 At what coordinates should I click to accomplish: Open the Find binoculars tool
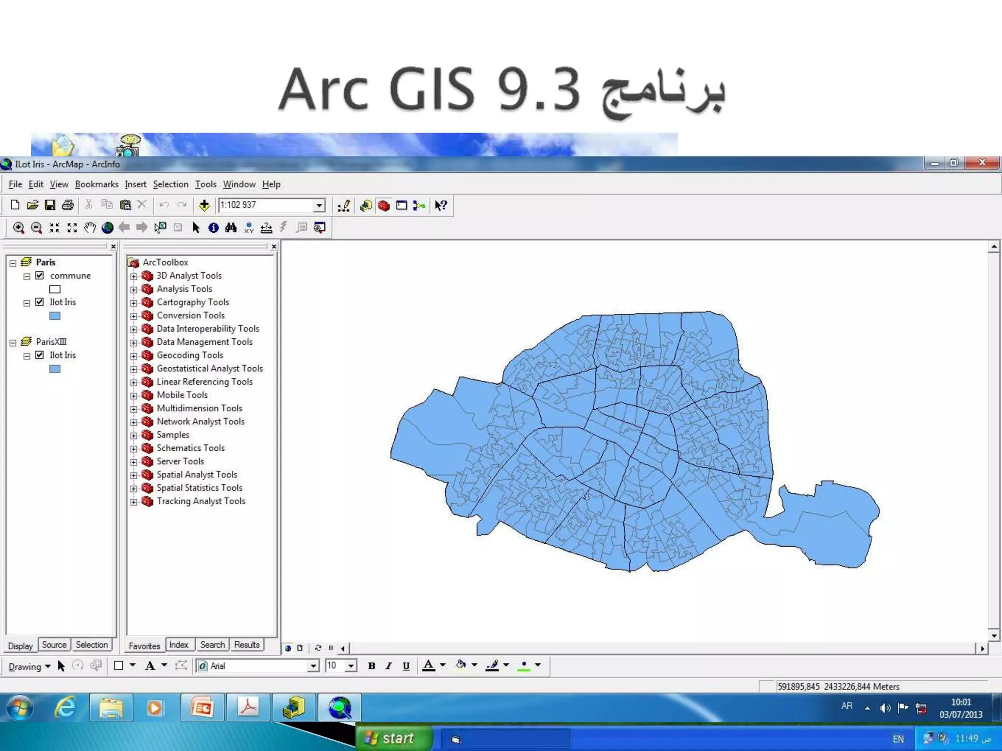tap(231, 228)
